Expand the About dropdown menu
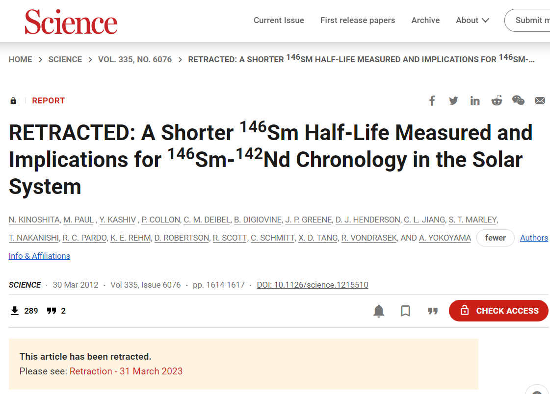Screen dimensions: 550x394 click(x=472, y=20)
